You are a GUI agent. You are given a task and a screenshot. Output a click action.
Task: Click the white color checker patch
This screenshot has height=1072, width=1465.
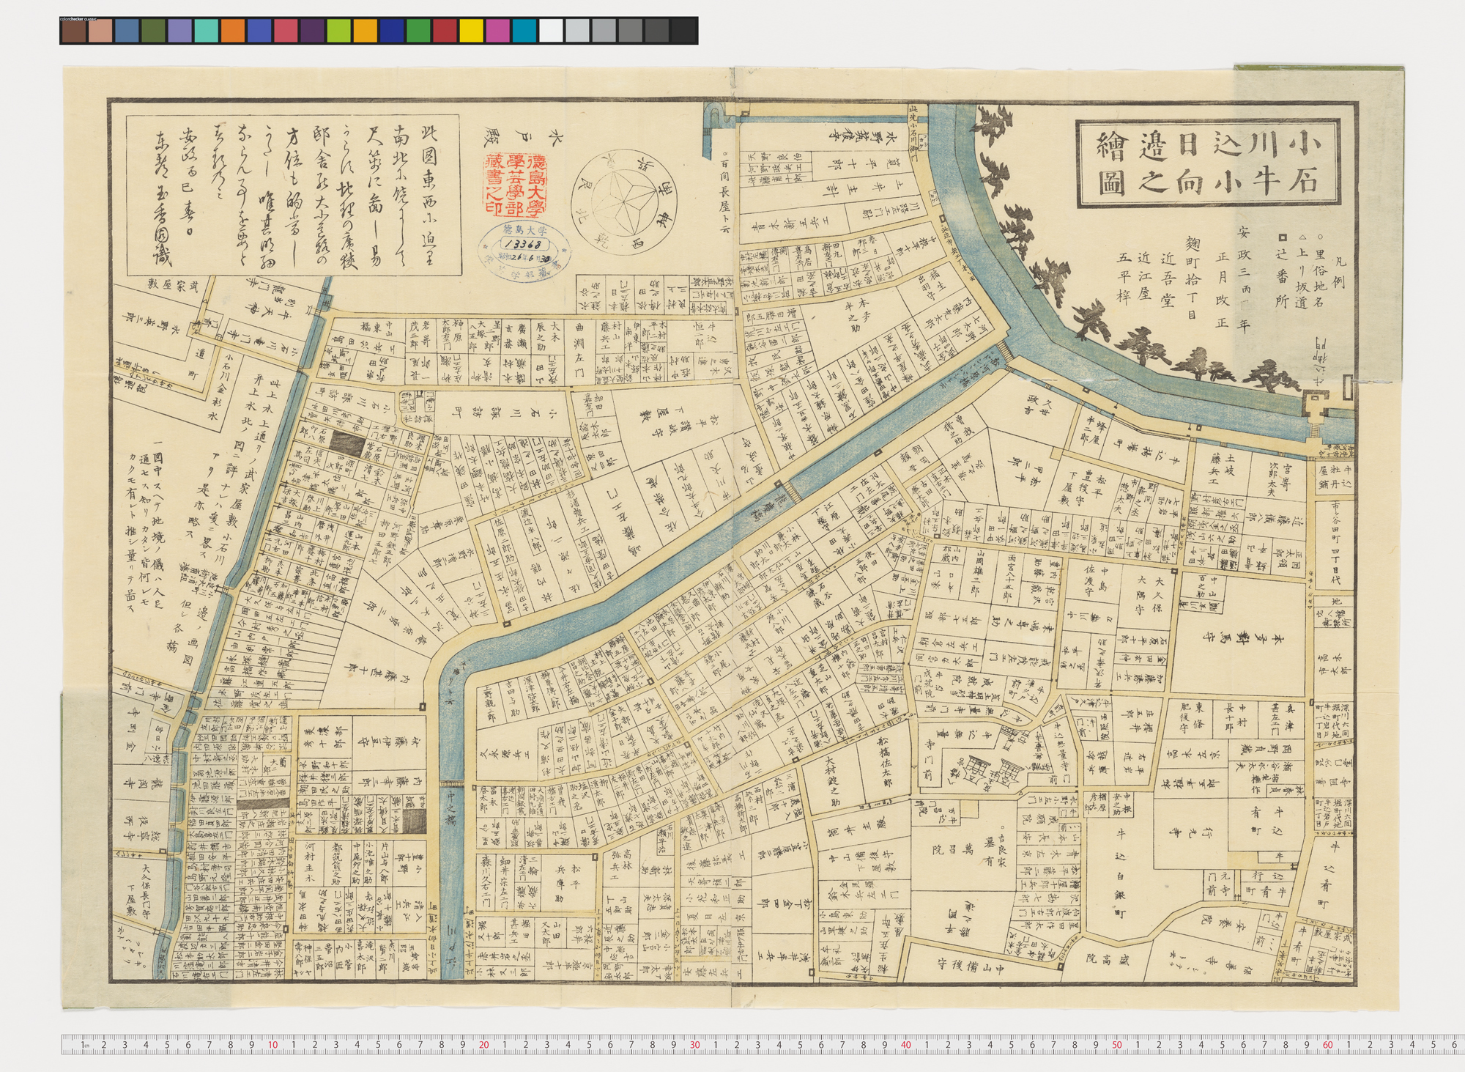(x=552, y=31)
